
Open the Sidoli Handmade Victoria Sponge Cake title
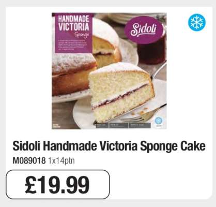(x=109, y=146)
